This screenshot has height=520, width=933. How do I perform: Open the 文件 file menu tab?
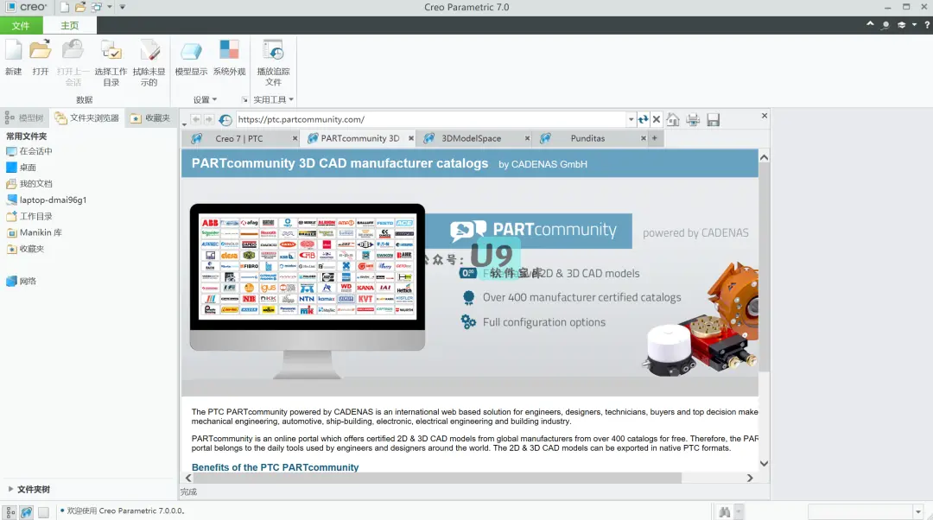click(x=21, y=26)
